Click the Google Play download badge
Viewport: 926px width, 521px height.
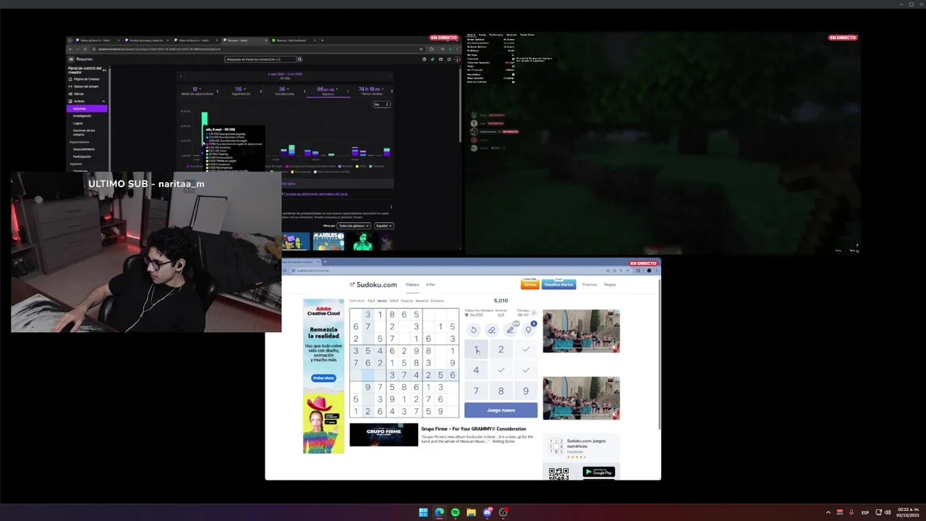pos(598,472)
